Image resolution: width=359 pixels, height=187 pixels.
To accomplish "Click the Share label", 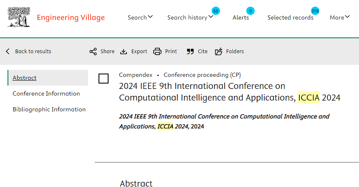I will click(107, 51).
